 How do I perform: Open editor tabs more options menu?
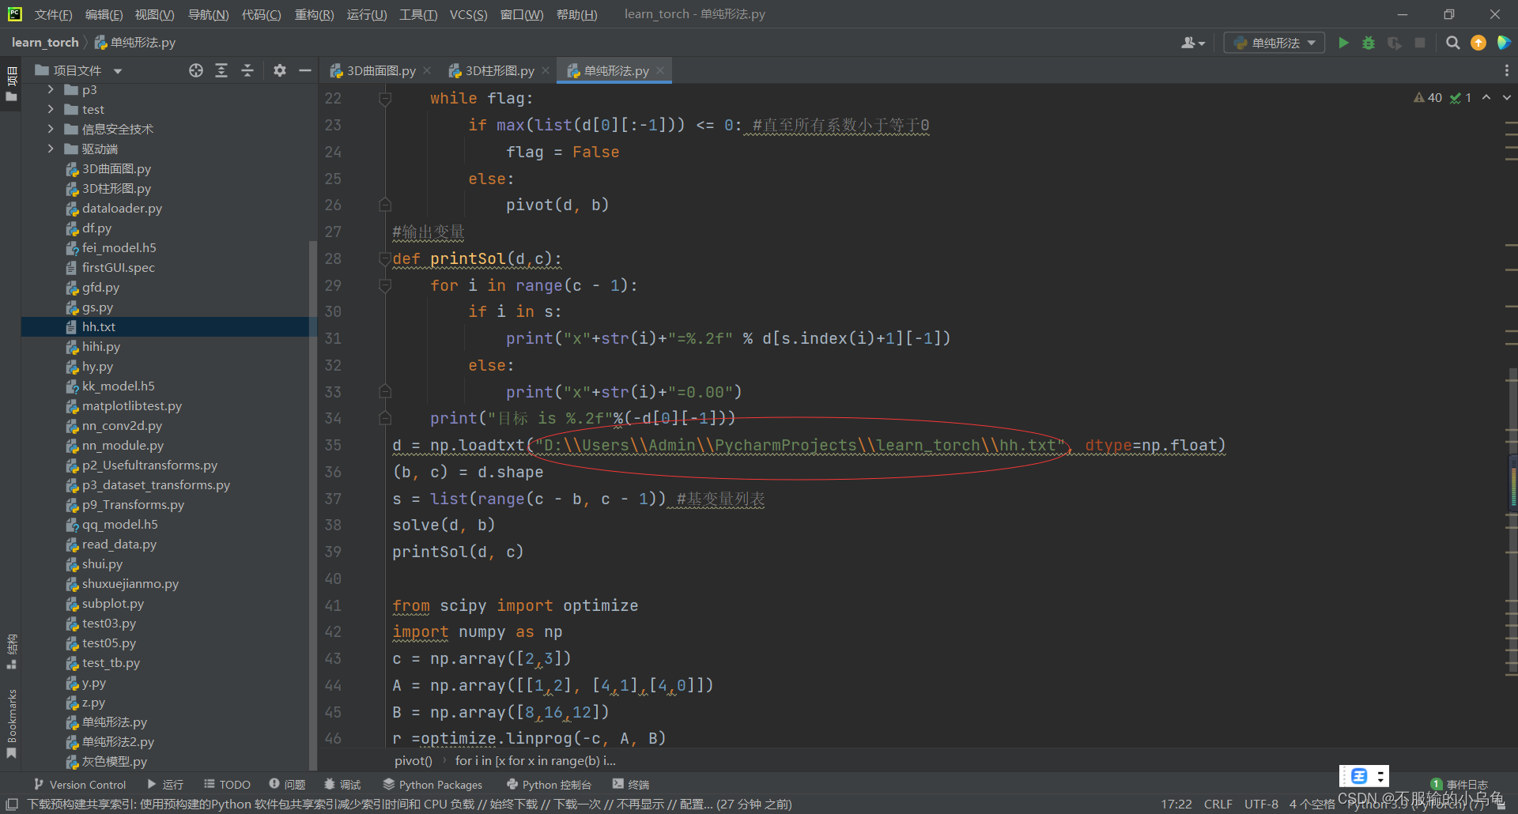[1506, 70]
